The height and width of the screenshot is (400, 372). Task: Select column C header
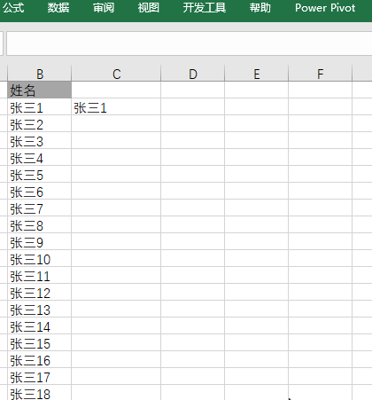pos(116,74)
